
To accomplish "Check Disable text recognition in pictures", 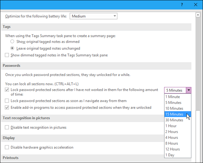I will 7,128.
